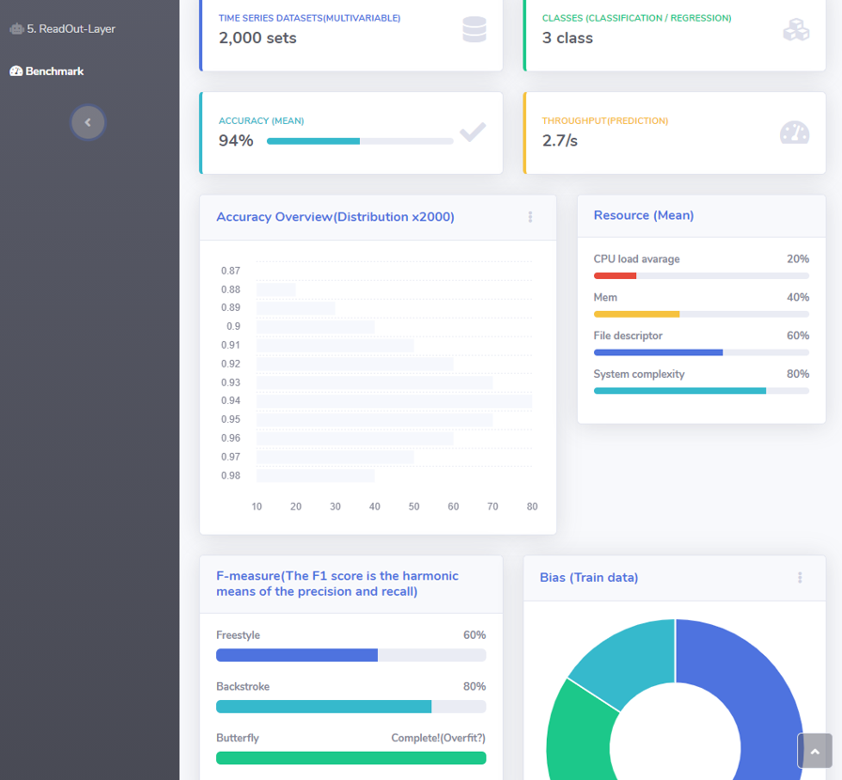Click the CPU load avarage red bar
842x780 pixels.
coord(615,276)
